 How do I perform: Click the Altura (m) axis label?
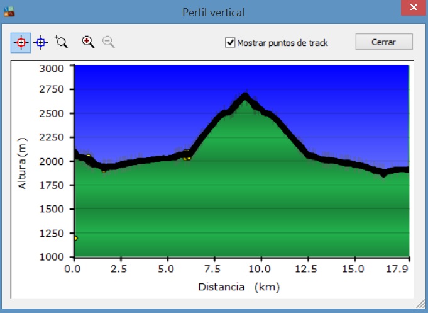pos(22,162)
